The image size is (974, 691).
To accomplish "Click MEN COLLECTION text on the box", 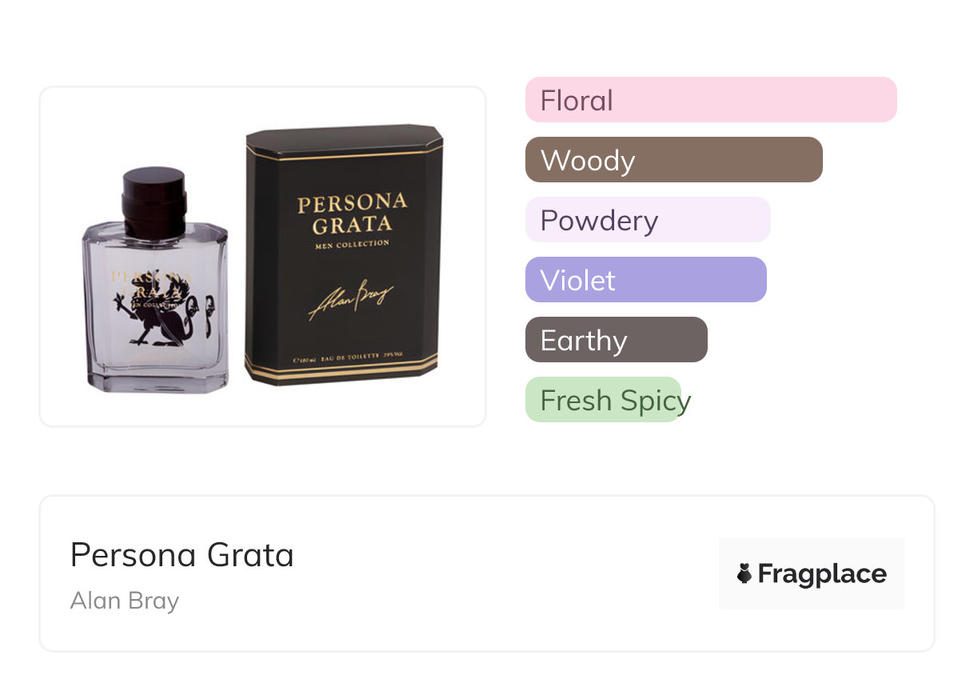I will (352, 245).
